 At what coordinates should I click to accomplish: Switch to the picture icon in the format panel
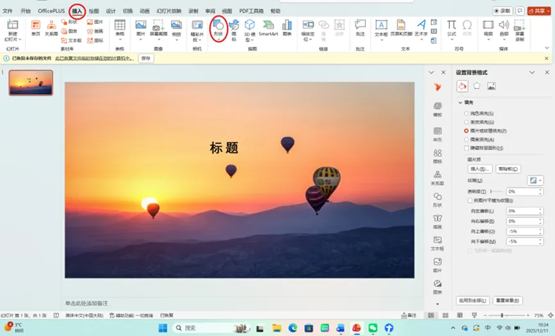click(492, 86)
